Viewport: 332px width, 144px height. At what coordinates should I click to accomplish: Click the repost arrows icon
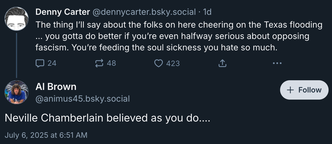[x=99, y=63]
